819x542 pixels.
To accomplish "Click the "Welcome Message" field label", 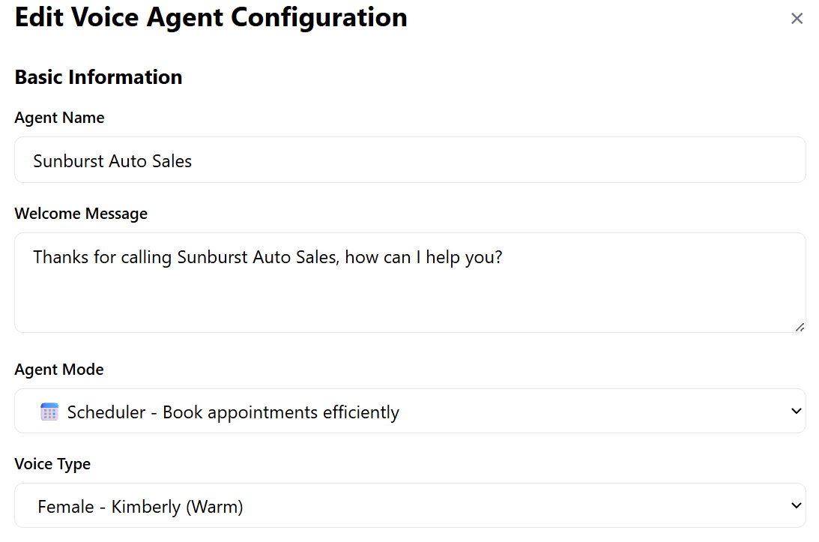I will [x=81, y=214].
